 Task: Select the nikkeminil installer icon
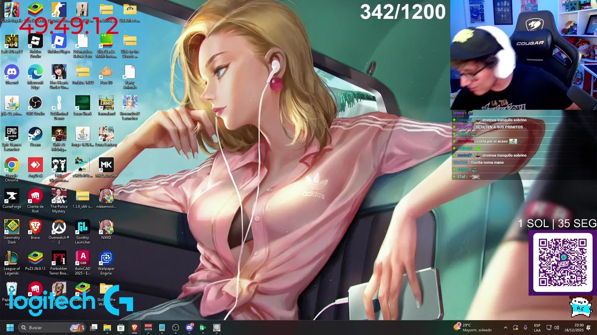[x=106, y=199]
